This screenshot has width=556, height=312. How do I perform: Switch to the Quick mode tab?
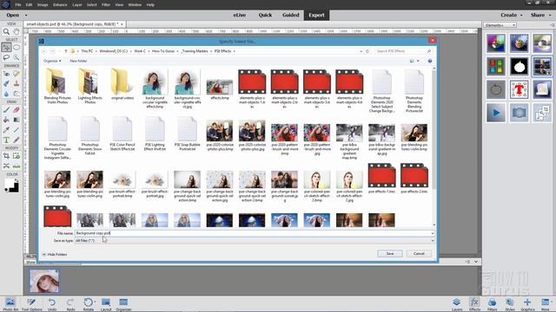pos(265,15)
